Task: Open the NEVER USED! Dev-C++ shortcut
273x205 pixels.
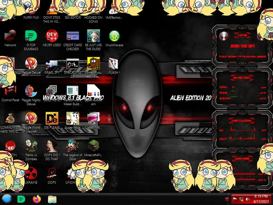Action: [52, 38]
